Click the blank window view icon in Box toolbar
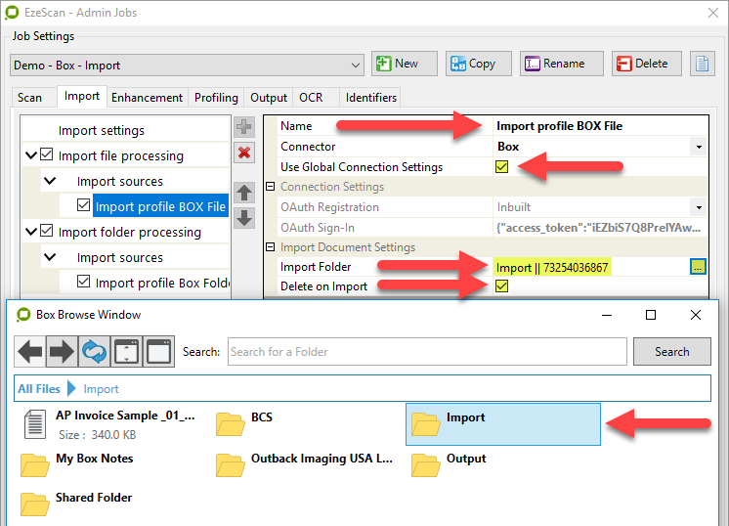This screenshot has width=729, height=526. click(x=158, y=352)
